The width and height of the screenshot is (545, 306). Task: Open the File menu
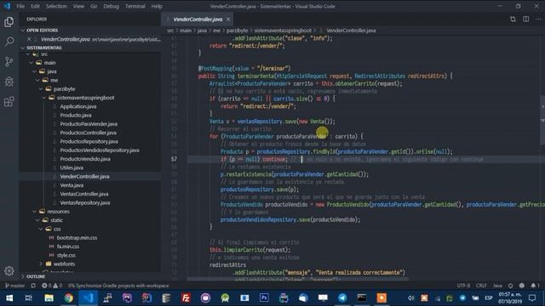pyautogui.click(x=20, y=6)
